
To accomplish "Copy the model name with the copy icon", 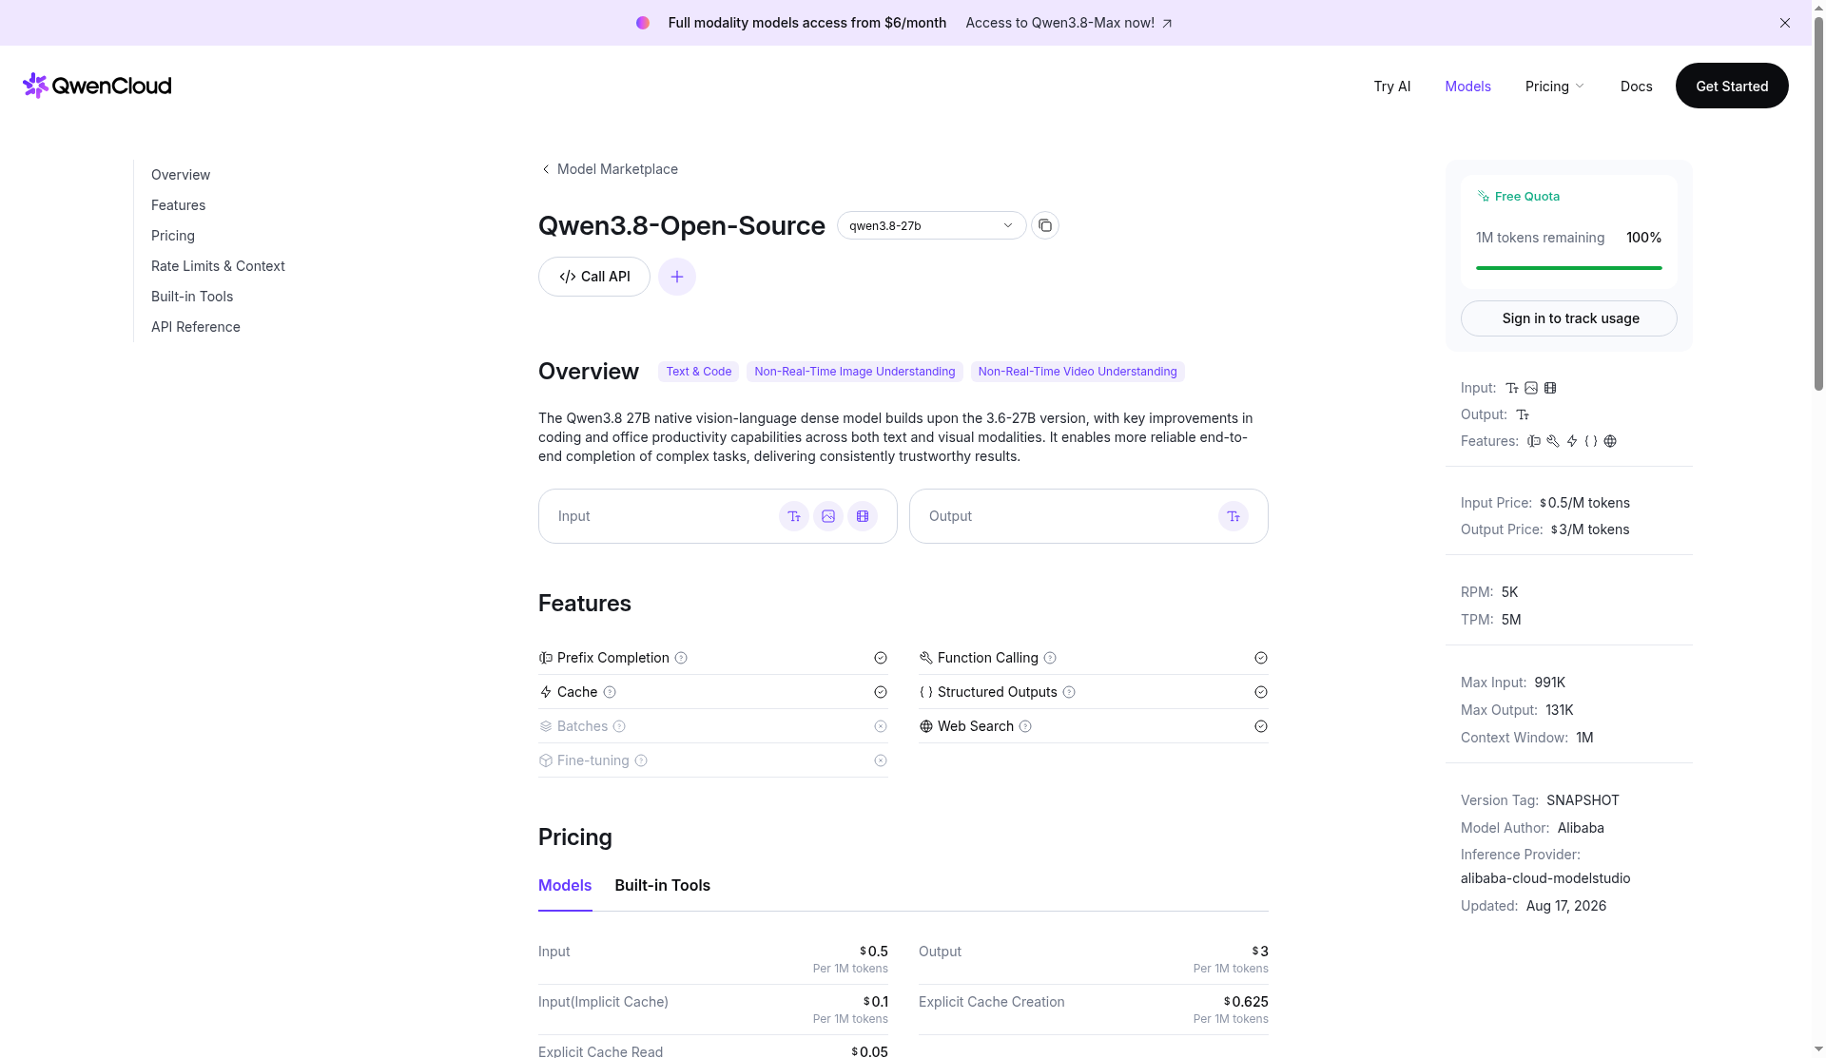I will pos(1045,225).
